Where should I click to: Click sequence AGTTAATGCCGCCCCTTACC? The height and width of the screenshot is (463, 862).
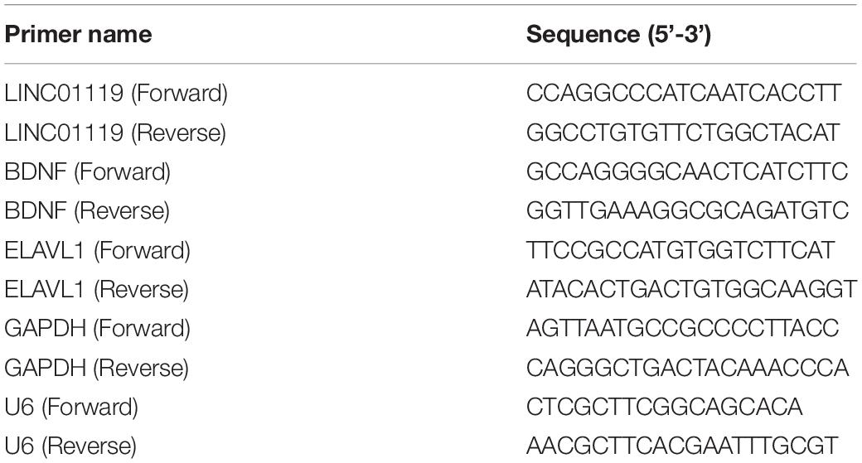tap(682, 328)
